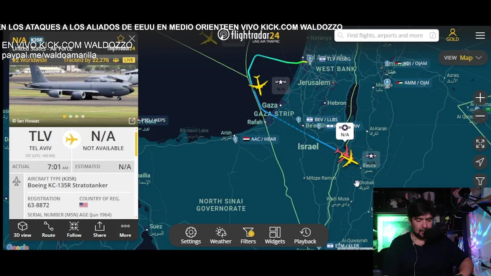Image resolution: width=491 pixels, height=276 pixels.
Task: Open map Settings
Action: coord(191,235)
